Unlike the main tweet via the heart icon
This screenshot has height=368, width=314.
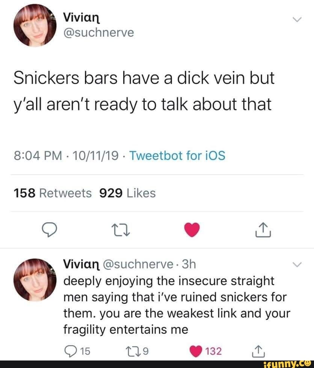coord(192,230)
